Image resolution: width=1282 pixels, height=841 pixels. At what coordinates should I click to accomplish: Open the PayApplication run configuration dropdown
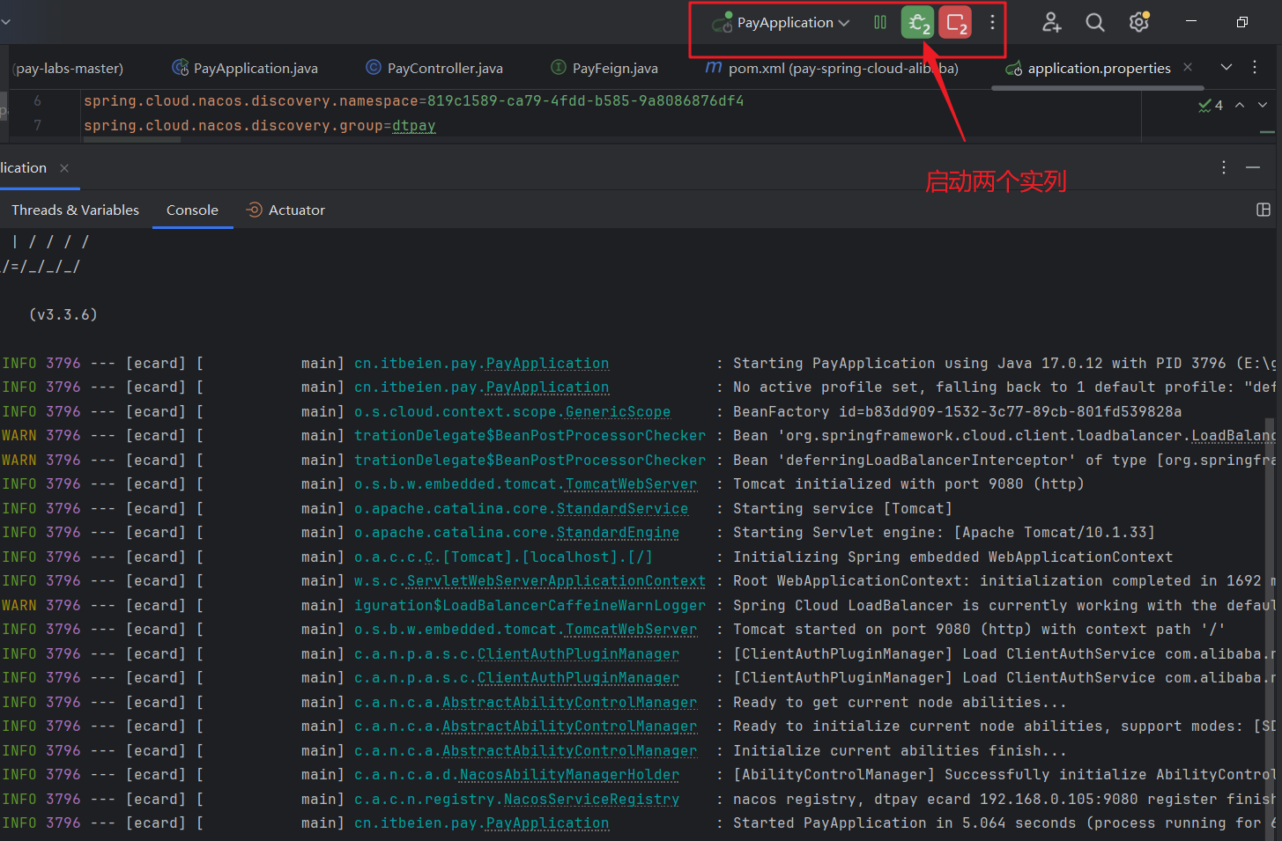coord(782,23)
